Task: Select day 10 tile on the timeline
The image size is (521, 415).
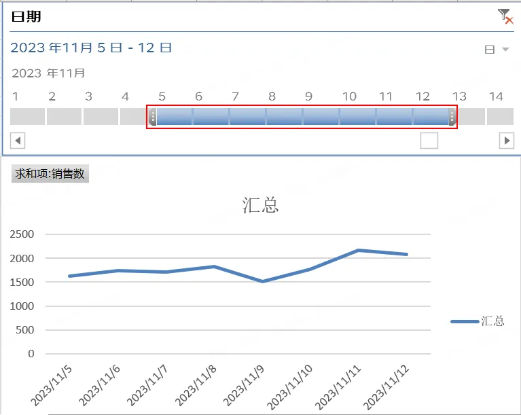Action: point(358,117)
